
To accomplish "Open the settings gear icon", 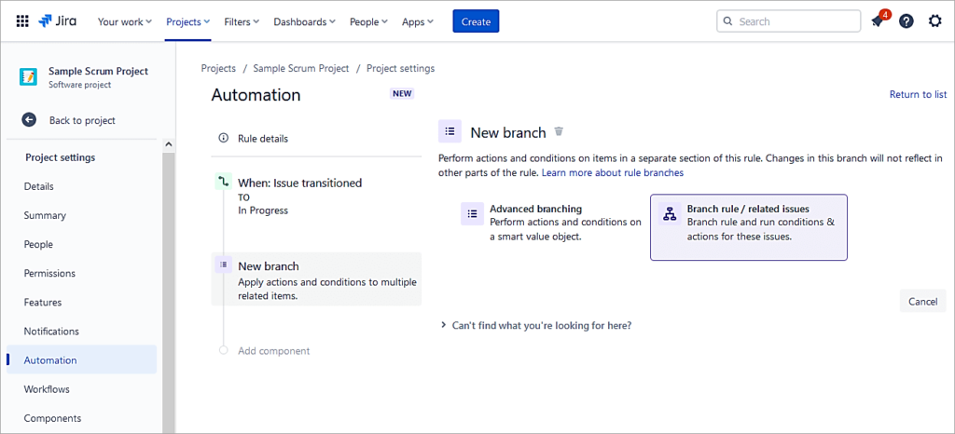I will (x=934, y=21).
